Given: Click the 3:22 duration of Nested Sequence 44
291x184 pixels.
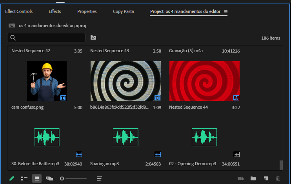Looking at the screenshot, I should 236,107.
